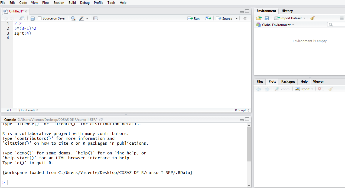Viewport: 345px width, 188px height.
Task: Click the Source button
Action: tap(224, 18)
